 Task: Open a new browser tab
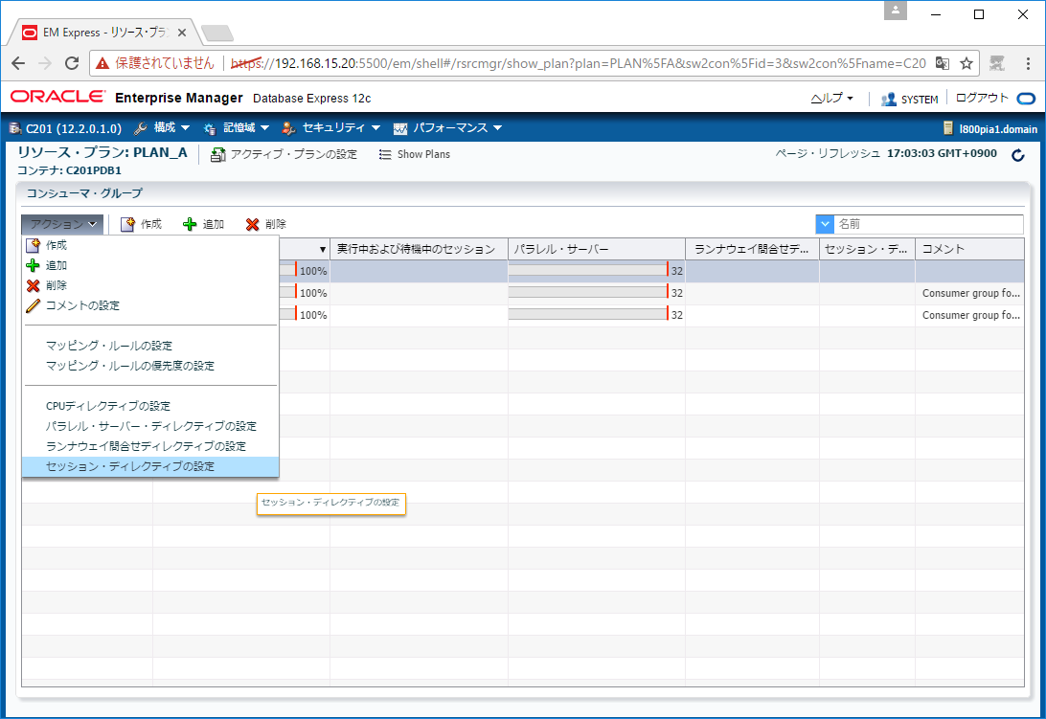click(x=216, y=33)
